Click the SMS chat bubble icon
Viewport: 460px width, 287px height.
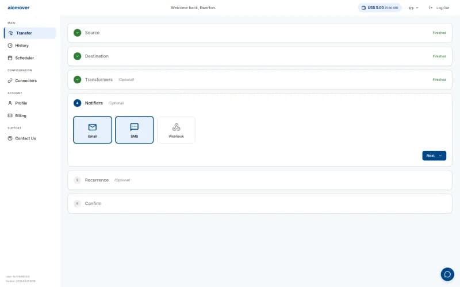pos(135,127)
